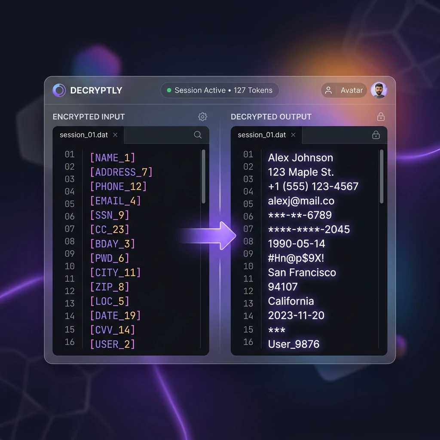Close the input session_01.dat tab
The height and width of the screenshot is (440, 440).
[x=115, y=135]
